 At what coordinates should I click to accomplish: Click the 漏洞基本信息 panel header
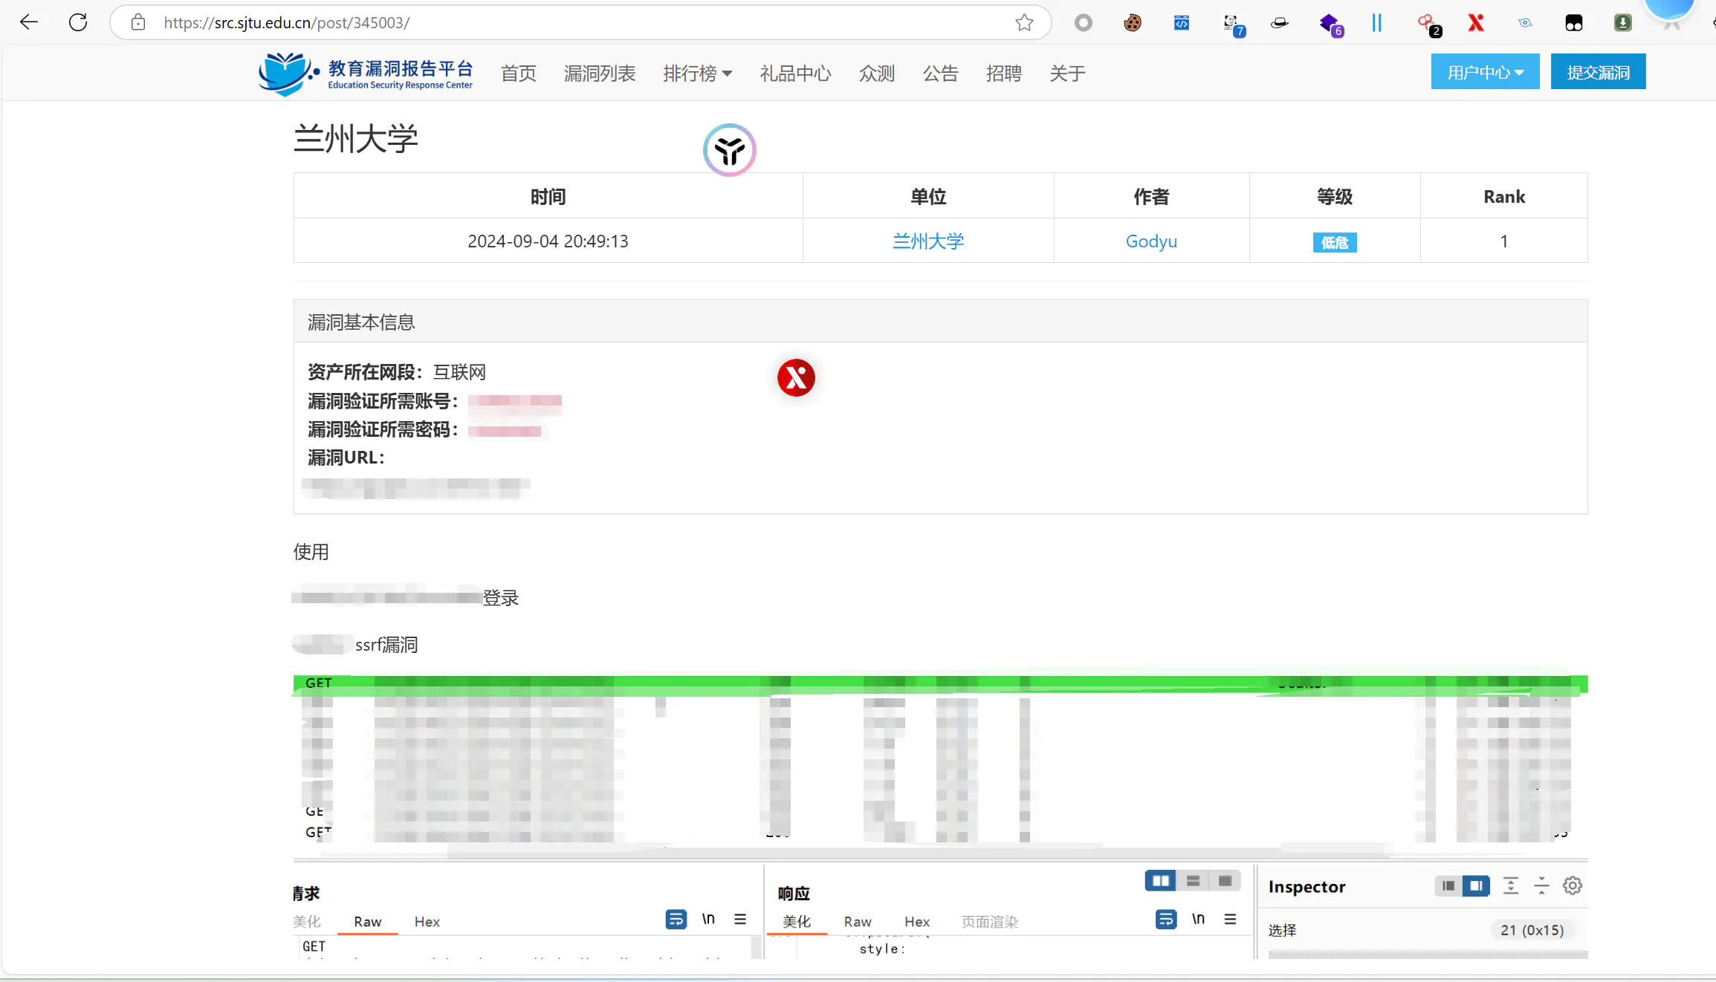point(940,322)
